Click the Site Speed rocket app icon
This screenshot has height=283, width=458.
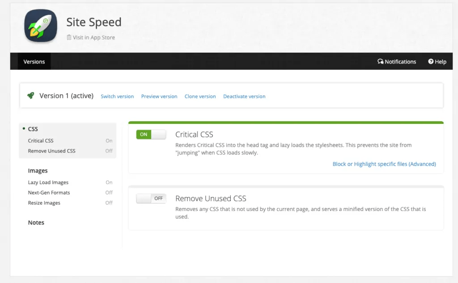point(41,25)
